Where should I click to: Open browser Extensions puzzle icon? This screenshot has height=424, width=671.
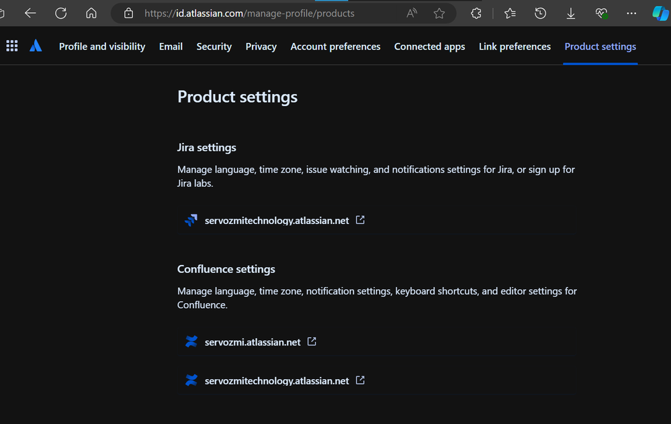476,13
